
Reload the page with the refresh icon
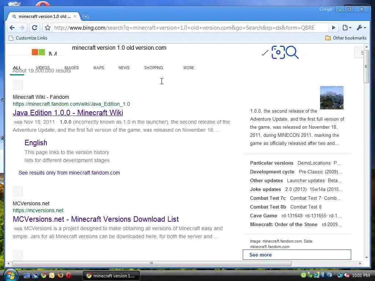(34, 28)
